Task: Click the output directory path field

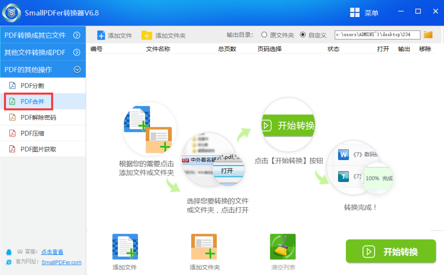Action: coord(377,35)
